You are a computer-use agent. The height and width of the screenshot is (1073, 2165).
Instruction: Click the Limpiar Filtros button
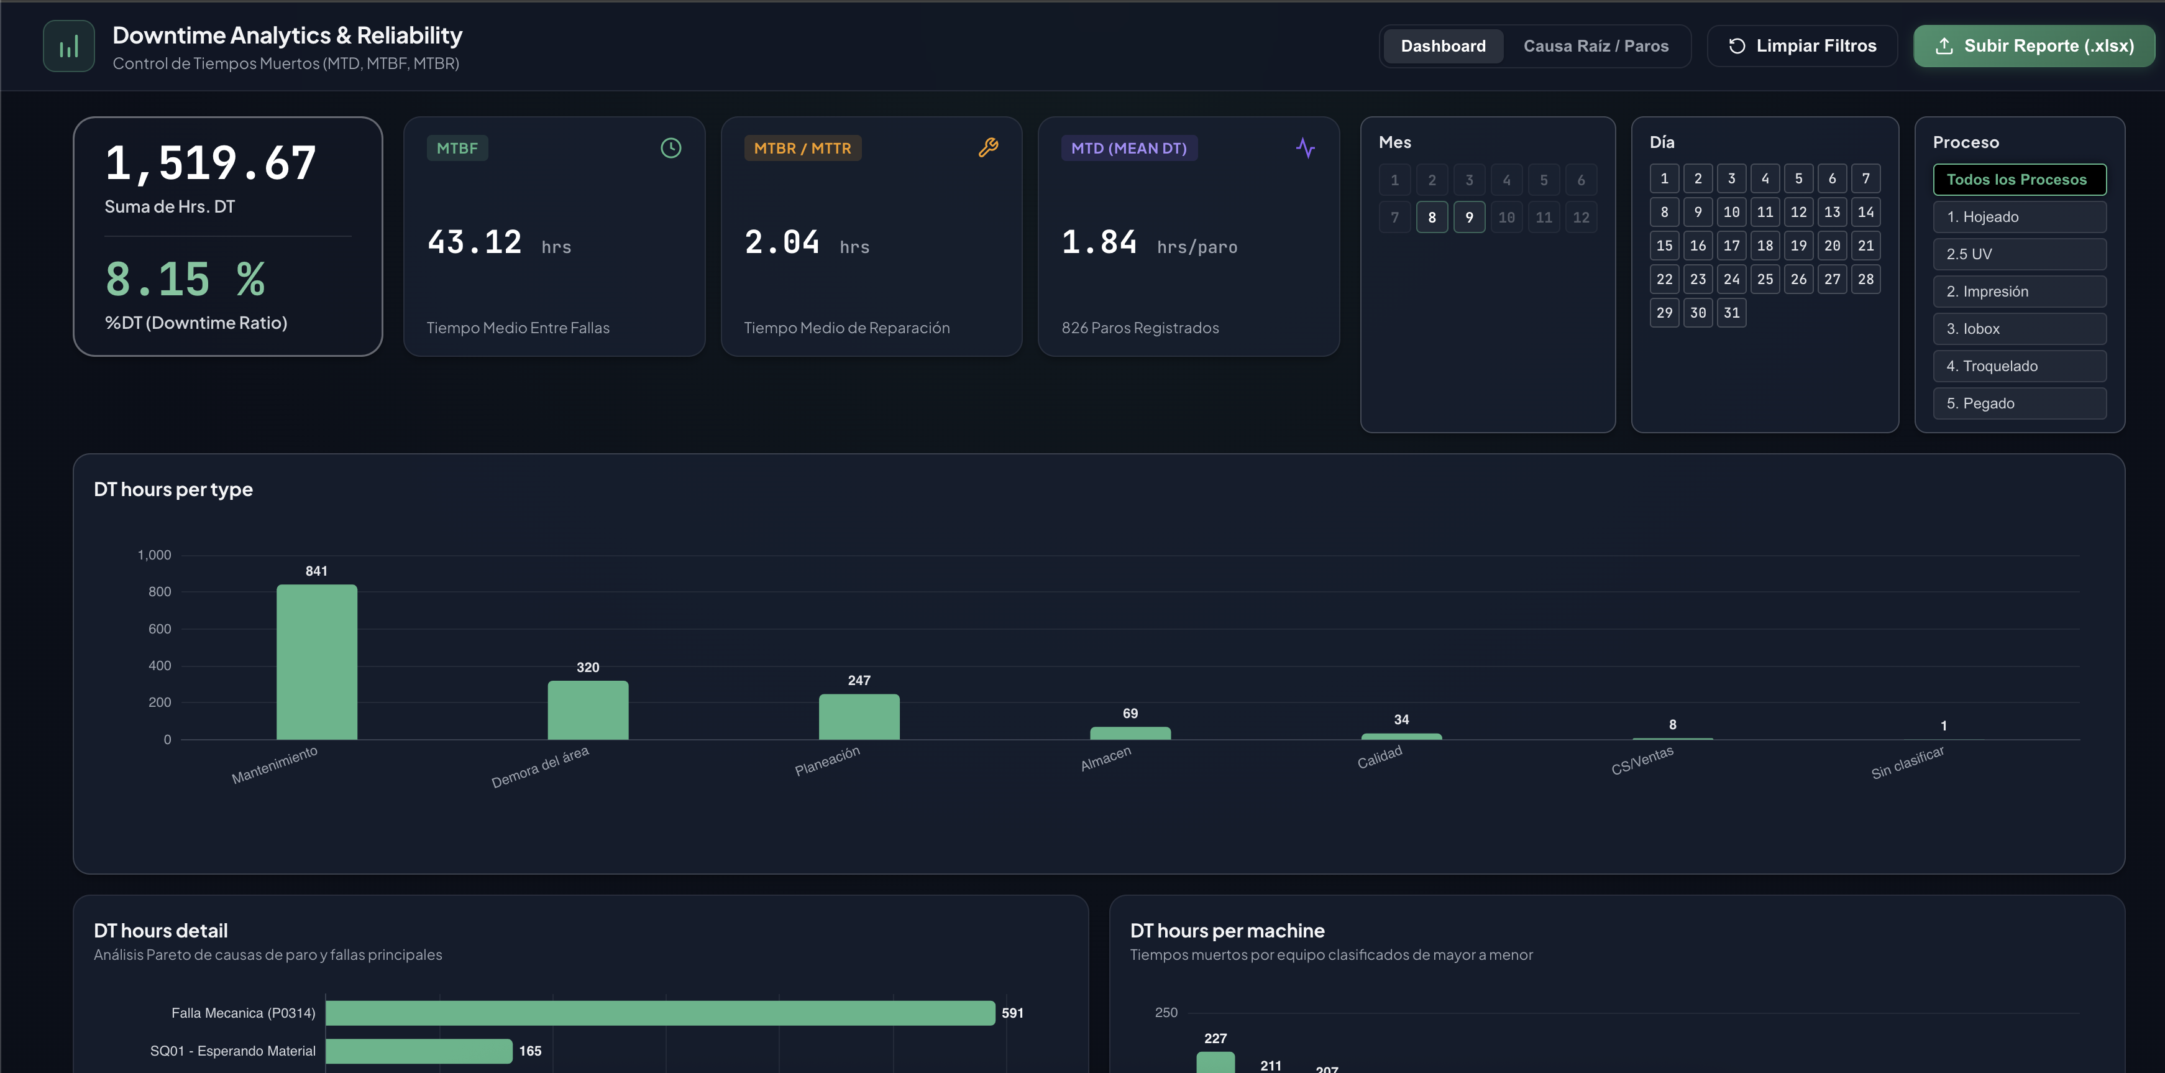pyautogui.click(x=1802, y=46)
